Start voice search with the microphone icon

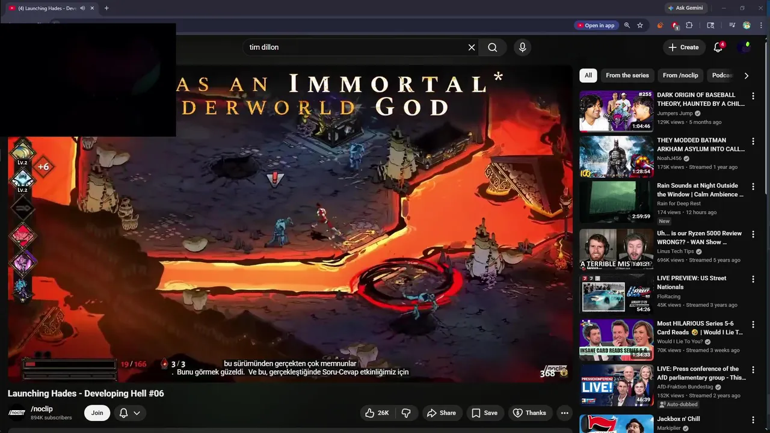coord(522,48)
